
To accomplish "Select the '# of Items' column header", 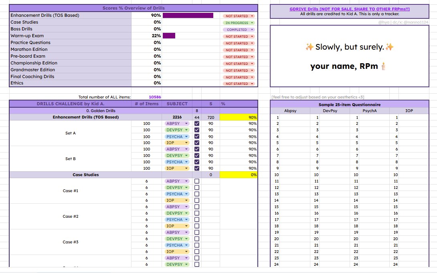I will tap(147, 104).
